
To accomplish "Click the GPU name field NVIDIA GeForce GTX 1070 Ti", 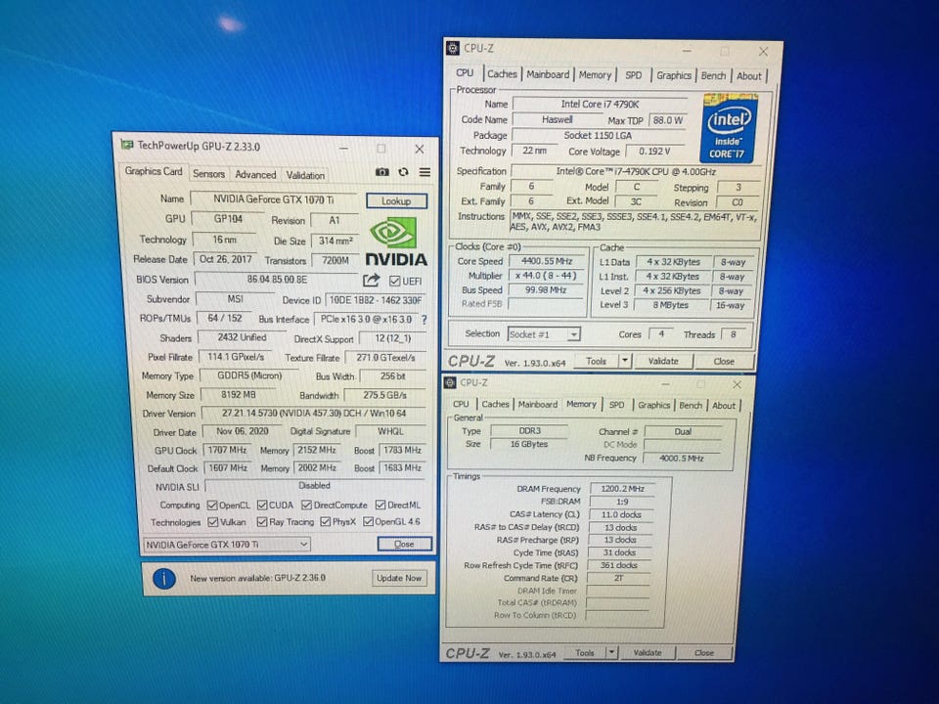I will 274,199.
